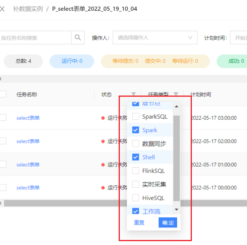Uncheck the Spark filter option

[x=135, y=130]
